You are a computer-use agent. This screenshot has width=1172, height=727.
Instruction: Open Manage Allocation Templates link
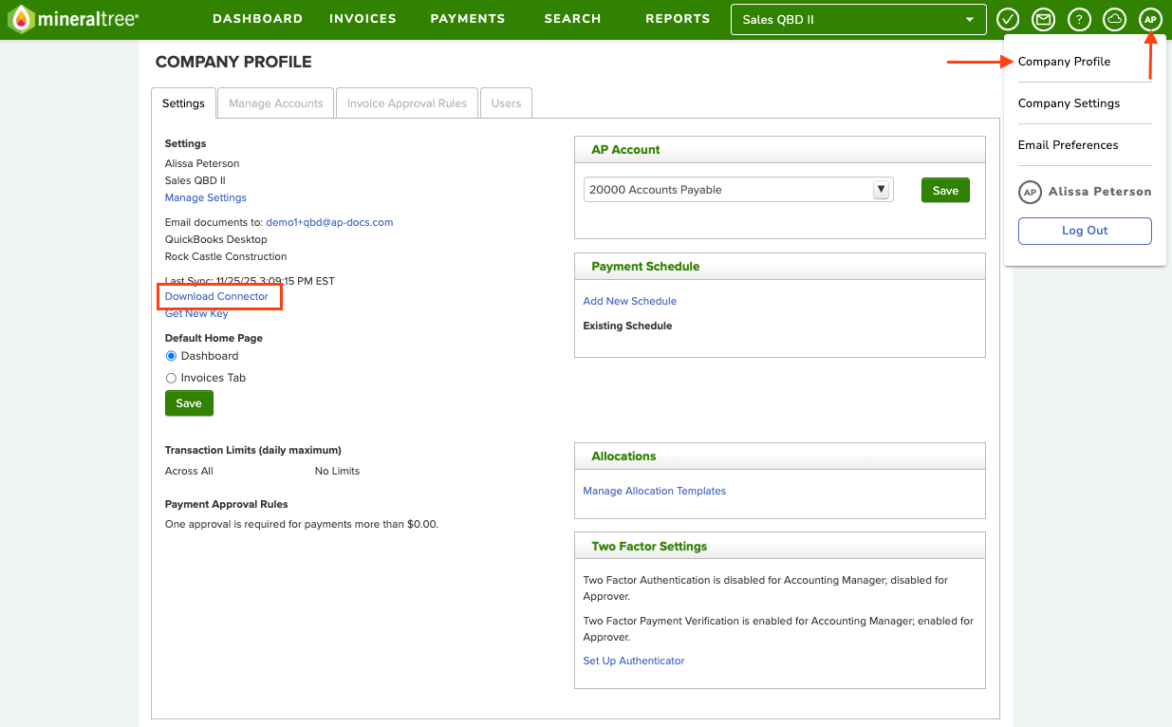(655, 491)
